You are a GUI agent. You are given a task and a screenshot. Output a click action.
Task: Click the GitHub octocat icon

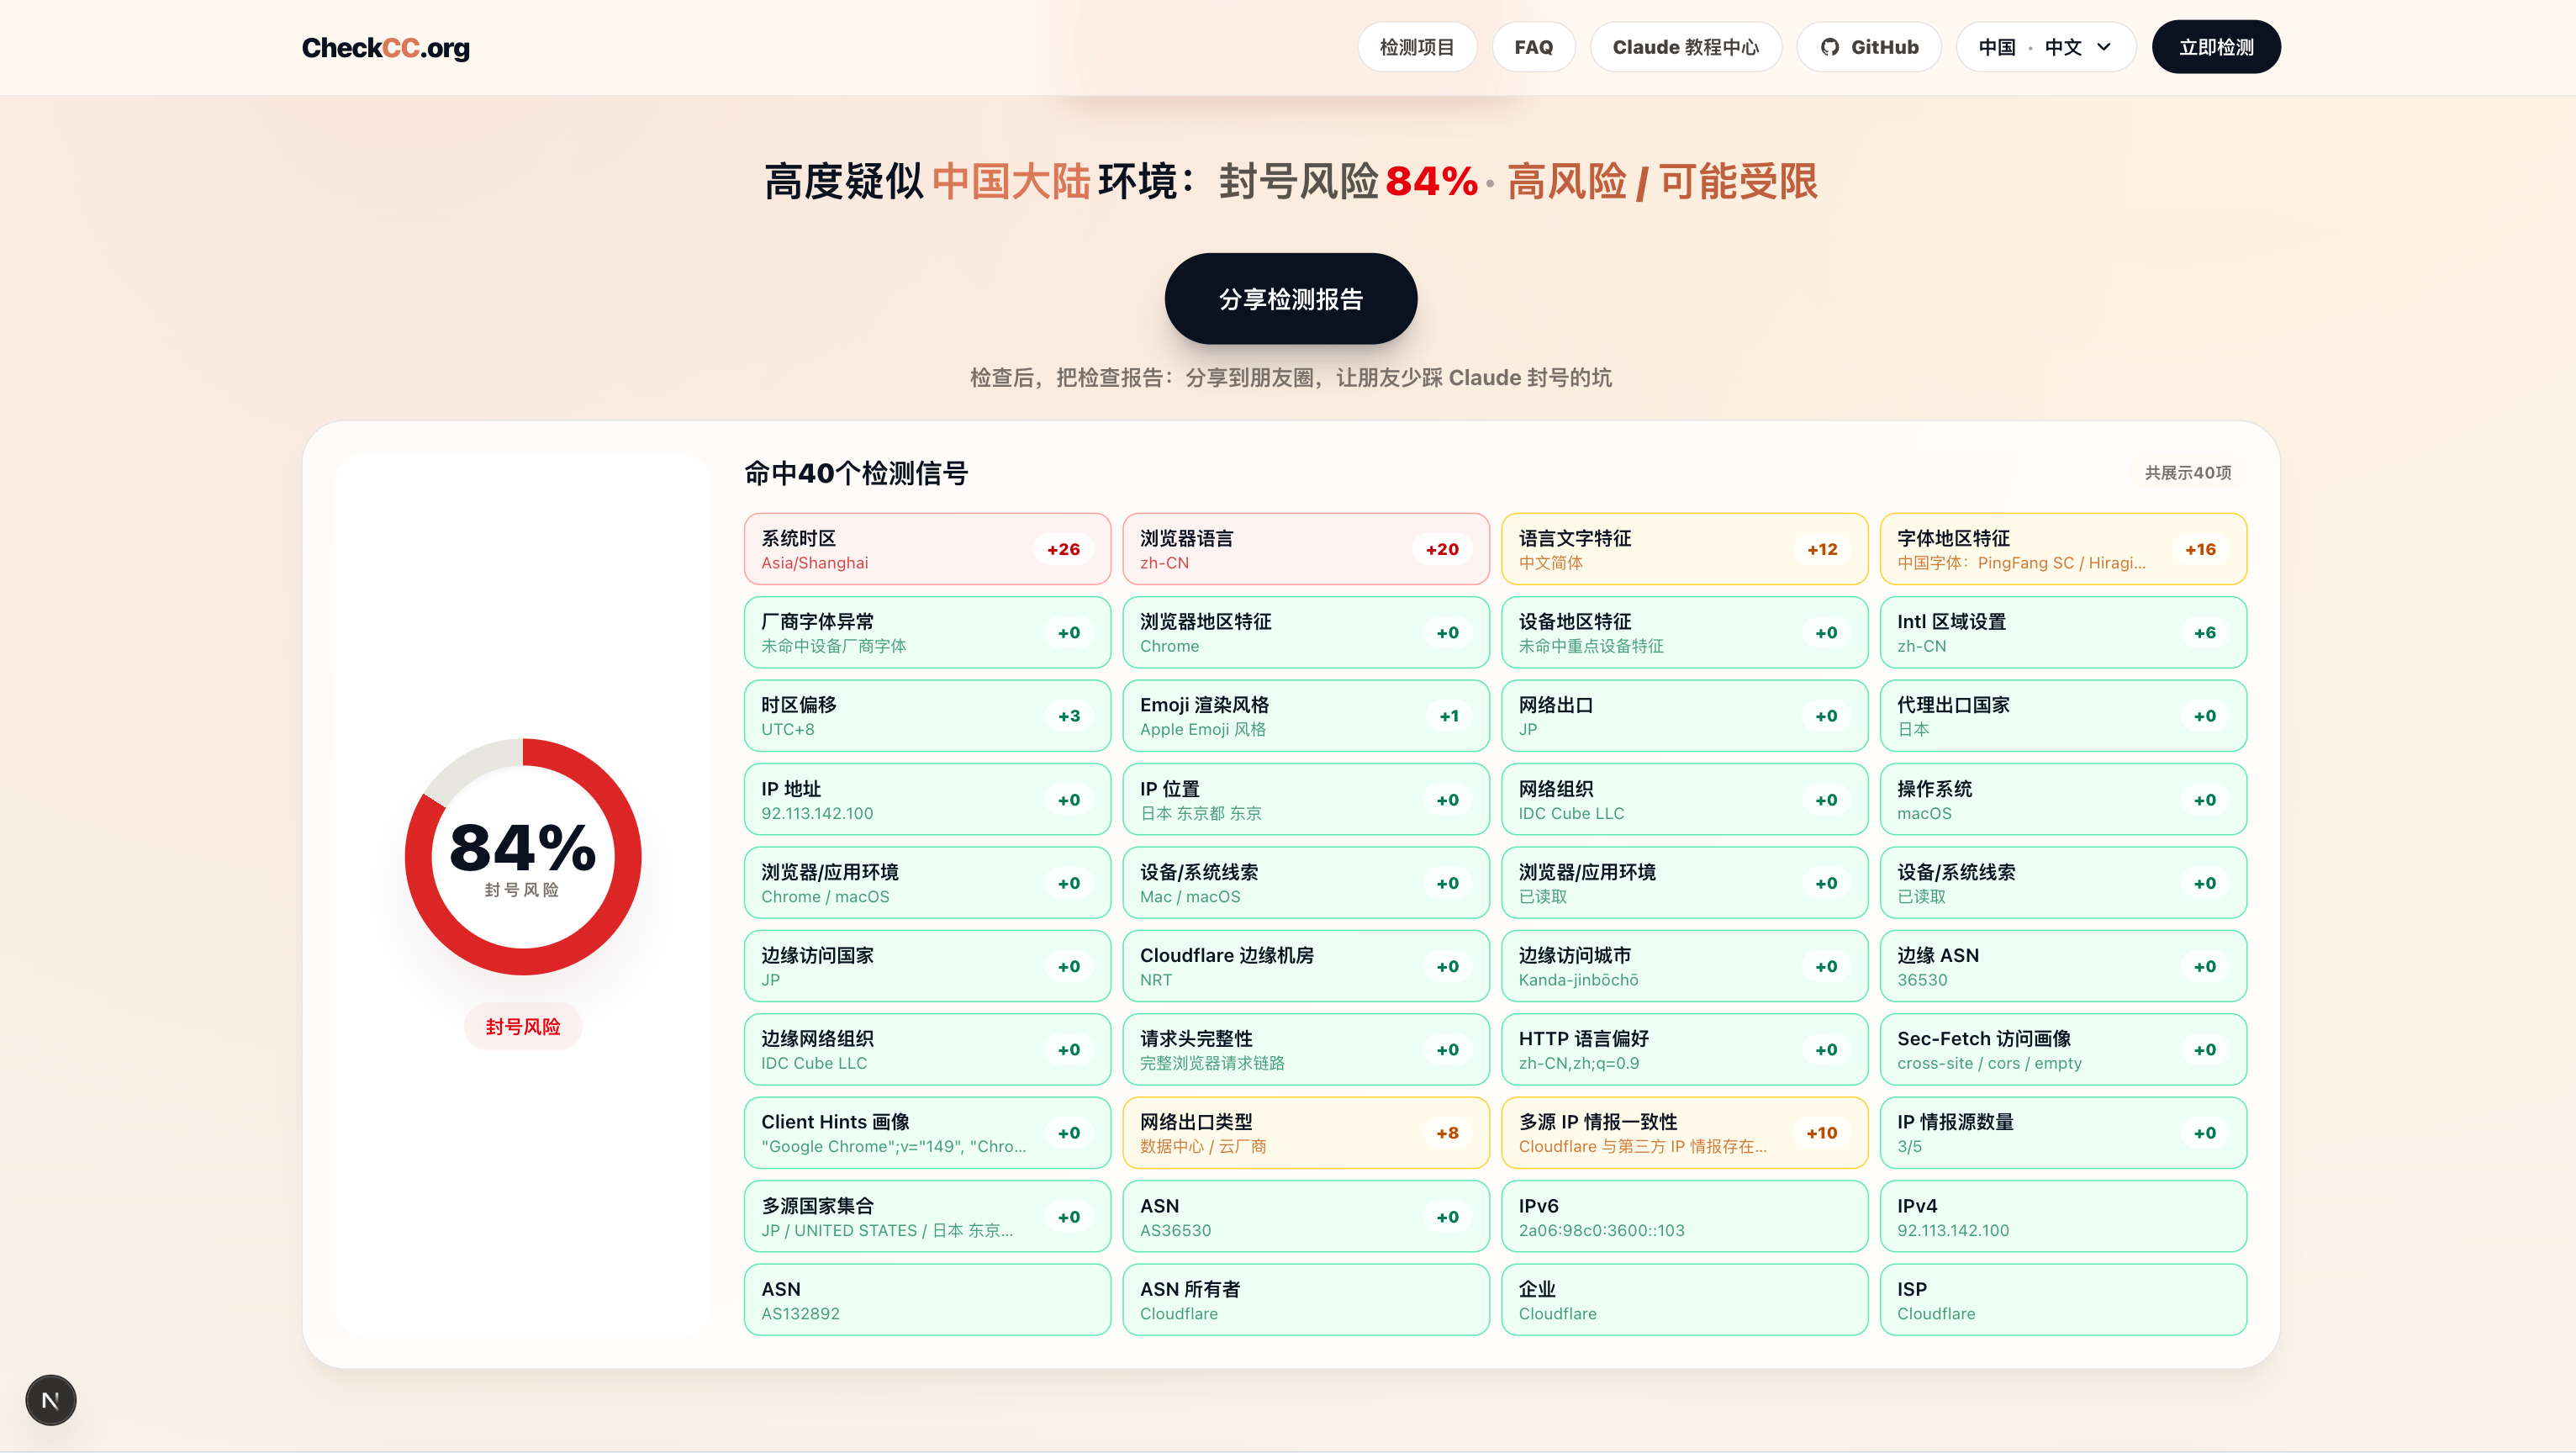point(1829,47)
